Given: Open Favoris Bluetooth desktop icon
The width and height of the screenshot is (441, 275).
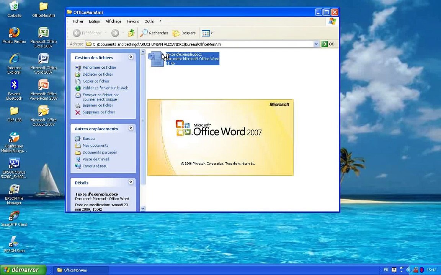Looking at the screenshot, I should pyautogui.click(x=14, y=90).
